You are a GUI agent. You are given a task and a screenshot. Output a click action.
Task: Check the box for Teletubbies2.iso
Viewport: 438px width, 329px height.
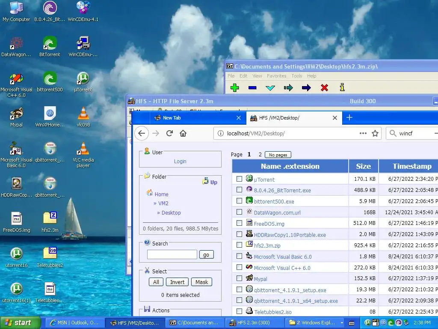239,311
